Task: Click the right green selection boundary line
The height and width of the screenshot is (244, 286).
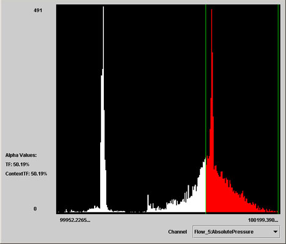Action: point(278,109)
